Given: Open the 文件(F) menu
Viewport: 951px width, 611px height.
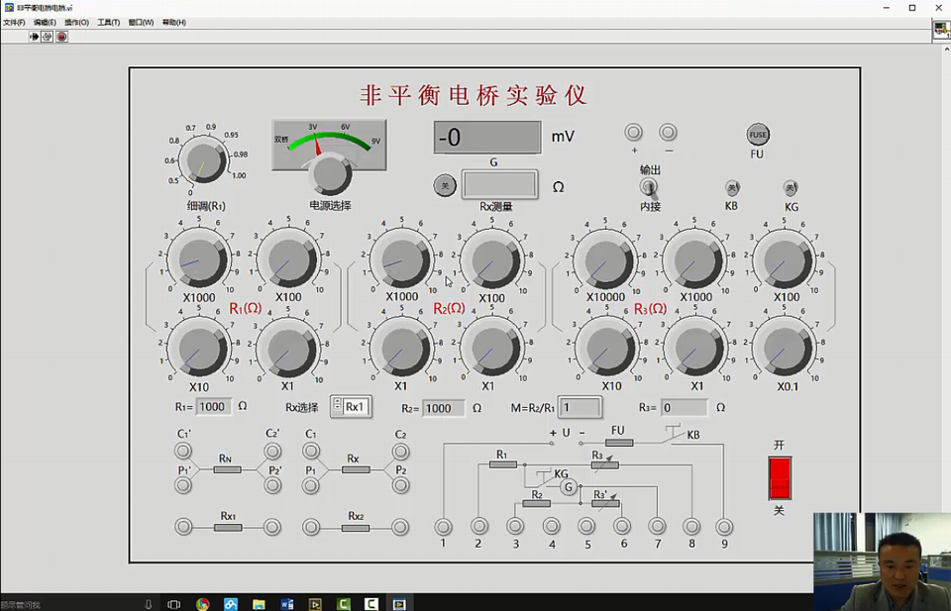Looking at the screenshot, I should pos(14,23).
